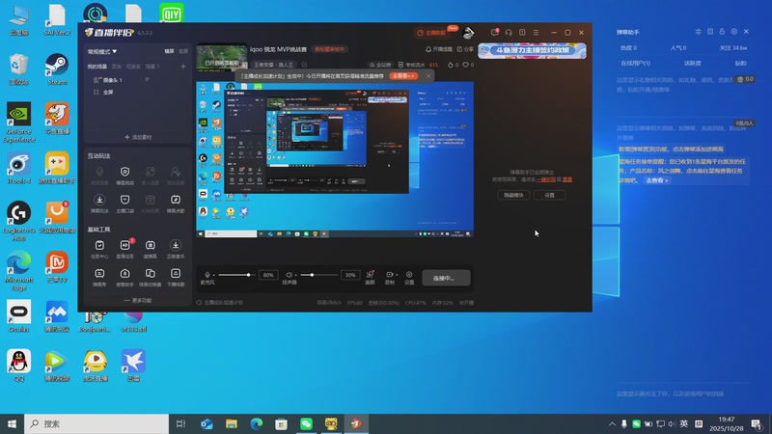Viewport: 772px width, 434px height.
Task: Open the 场景切换器 tool
Action: [151, 277]
